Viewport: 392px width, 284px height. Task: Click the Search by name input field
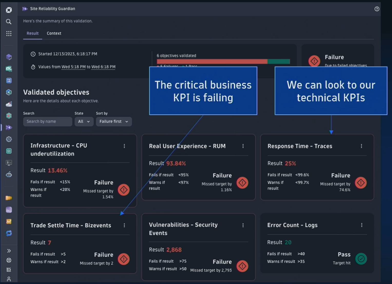point(47,121)
